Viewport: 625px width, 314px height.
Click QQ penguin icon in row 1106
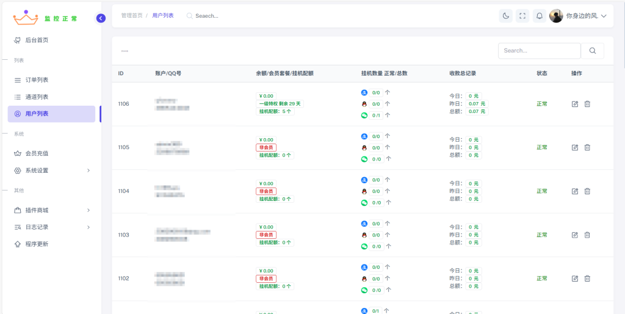pyautogui.click(x=364, y=104)
